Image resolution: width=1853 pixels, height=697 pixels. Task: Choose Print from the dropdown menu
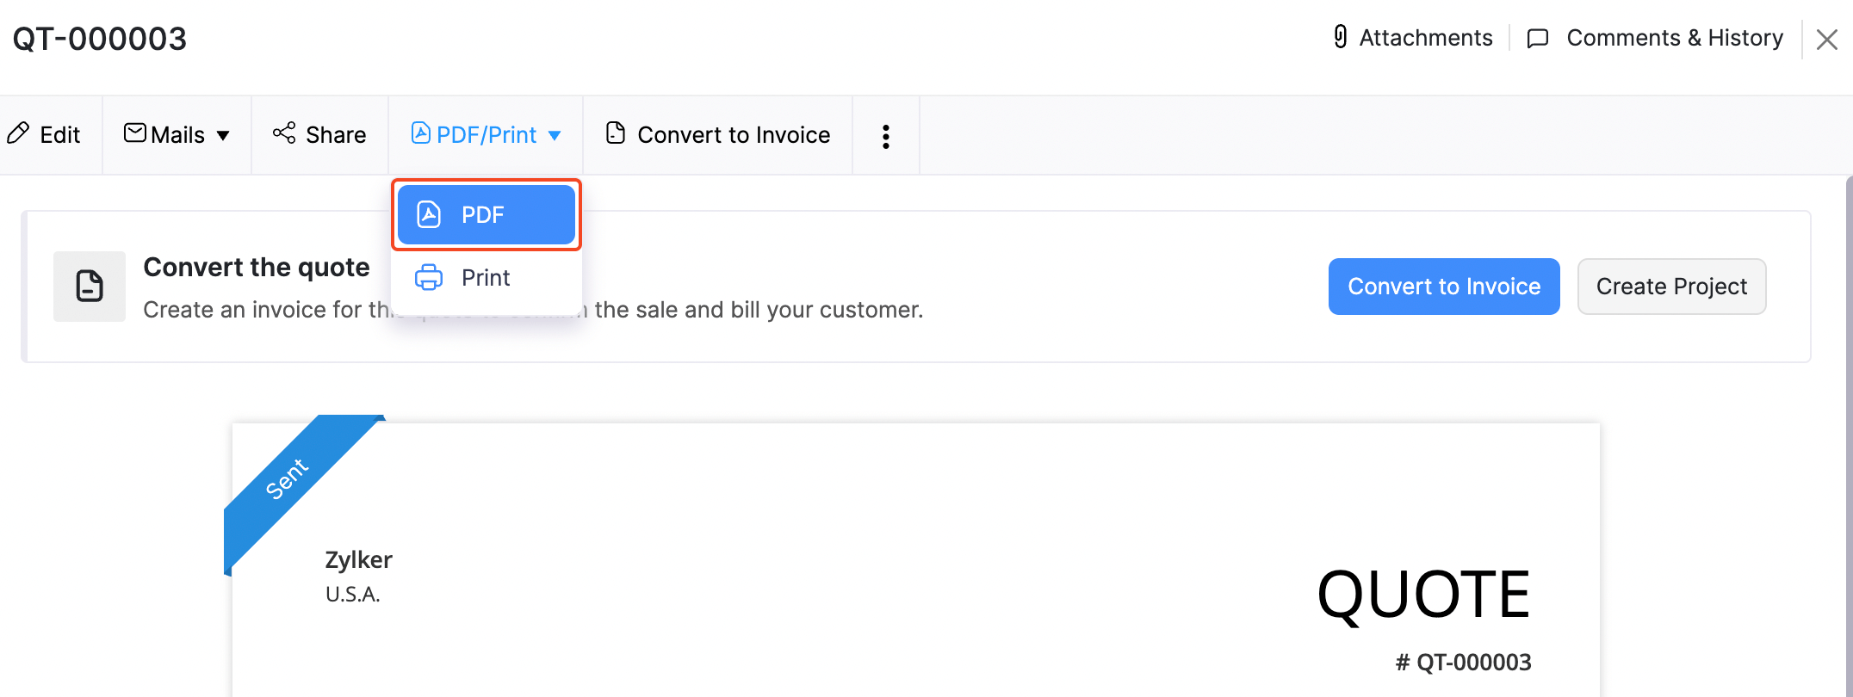486,278
